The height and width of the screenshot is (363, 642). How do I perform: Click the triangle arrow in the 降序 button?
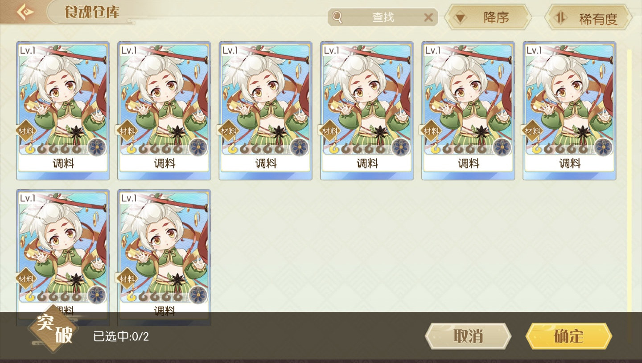coord(460,18)
